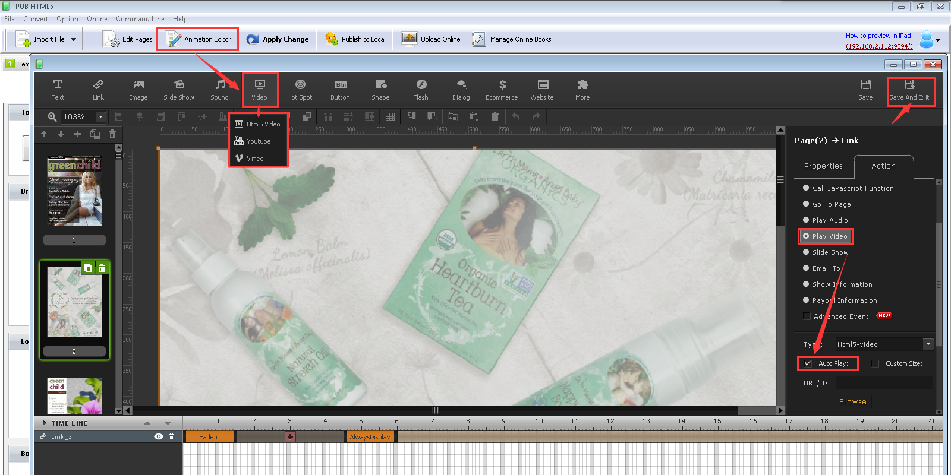The height and width of the screenshot is (475, 951).
Task: Select the Email To action
Action: [821, 268]
